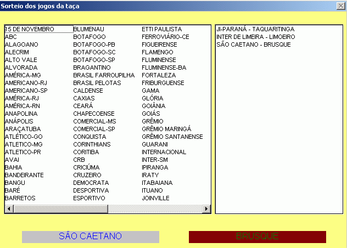
Task: Select INTER DE LIMEIRA - LIMOEIRO match
Action: click(x=256, y=37)
